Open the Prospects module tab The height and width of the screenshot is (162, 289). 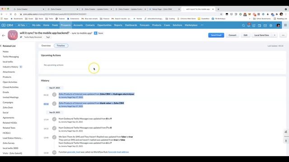tap(65, 25)
